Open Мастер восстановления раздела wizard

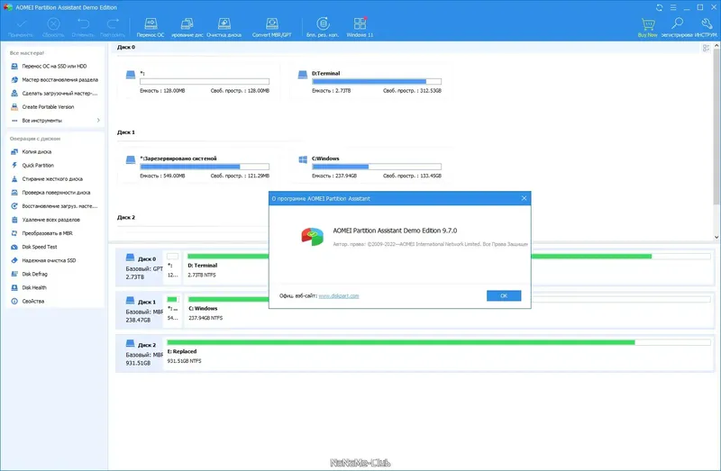click(x=54, y=80)
